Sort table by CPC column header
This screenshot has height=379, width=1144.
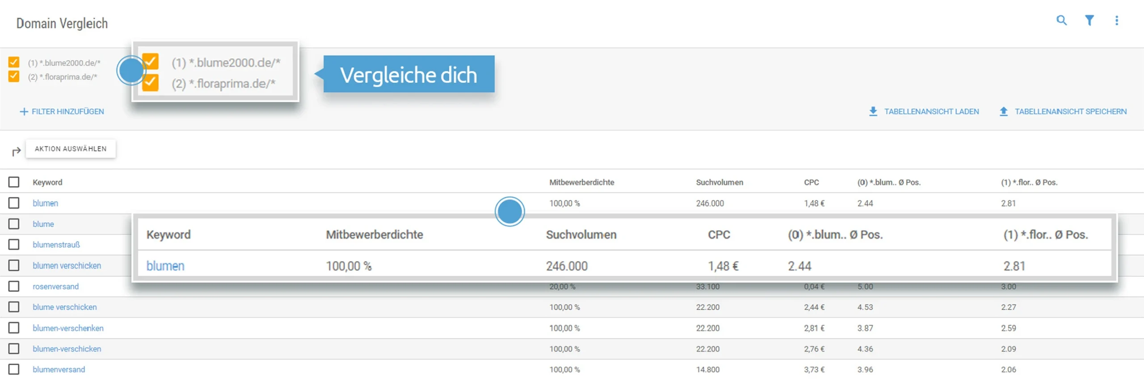tap(811, 182)
